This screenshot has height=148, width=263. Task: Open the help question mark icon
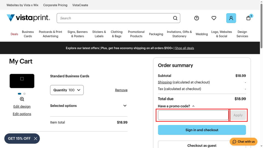point(197,18)
